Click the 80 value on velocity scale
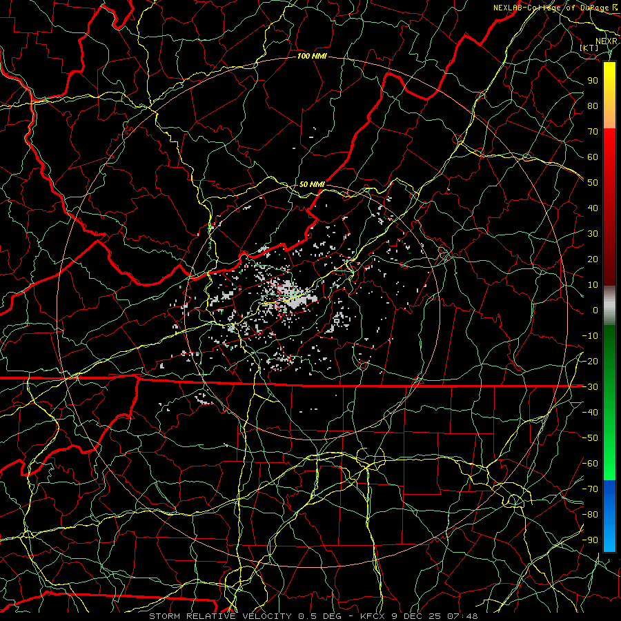621x621 pixels. click(x=593, y=106)
